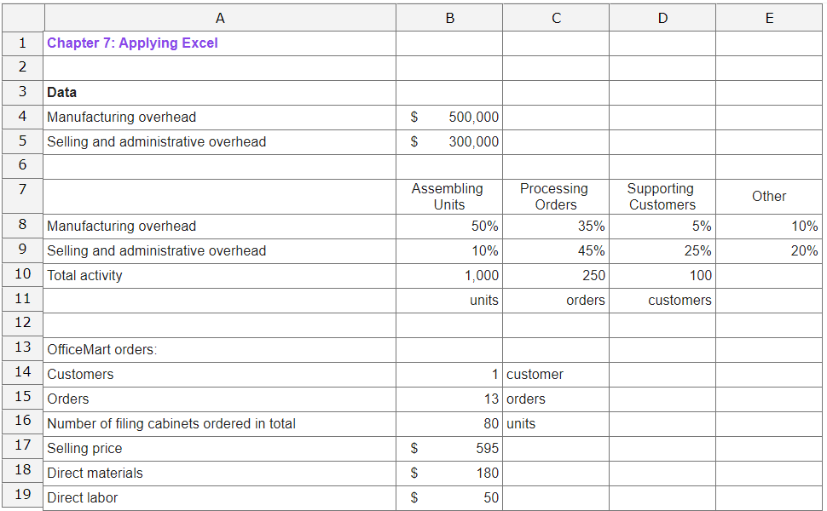Viewport: 827px width, 511px height.
Task: Select the $595 Selling price cell
Action: click(x=449, y=447)
